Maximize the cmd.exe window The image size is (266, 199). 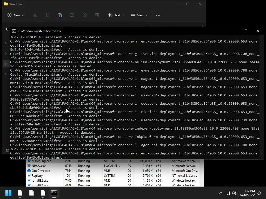[246, 31]
